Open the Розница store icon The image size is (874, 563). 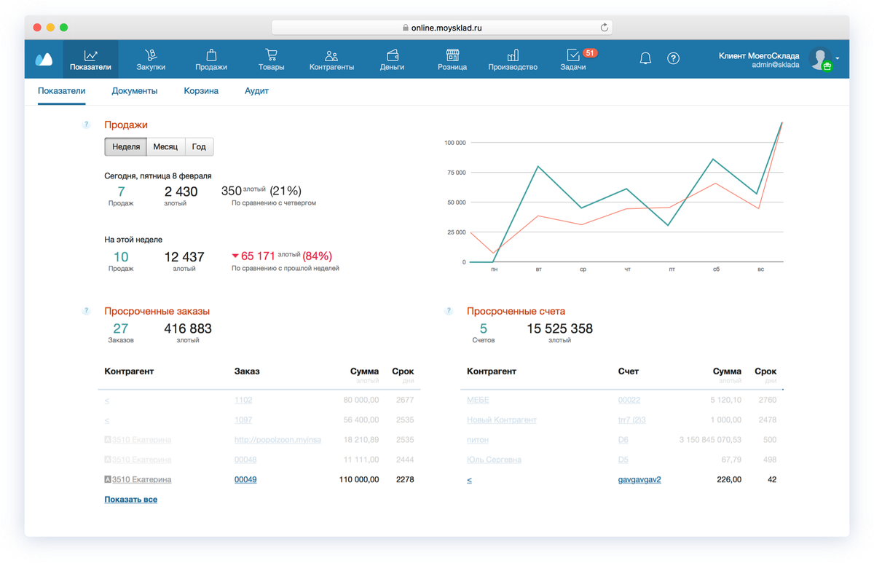coord(452,55)
